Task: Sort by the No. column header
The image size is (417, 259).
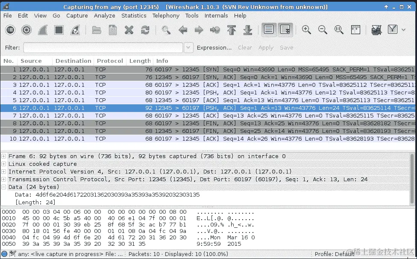Action: (x=9, y=61)
